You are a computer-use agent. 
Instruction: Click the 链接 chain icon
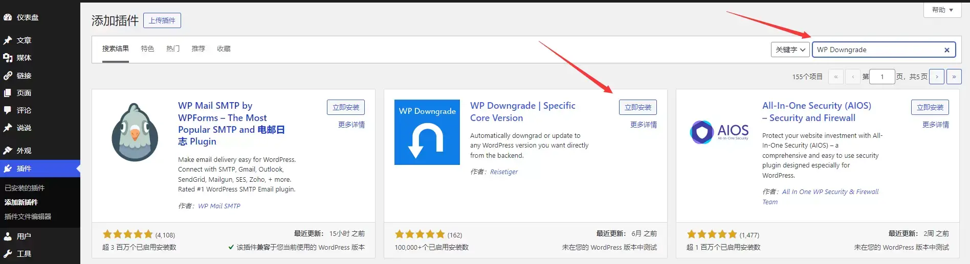[8, 76]
